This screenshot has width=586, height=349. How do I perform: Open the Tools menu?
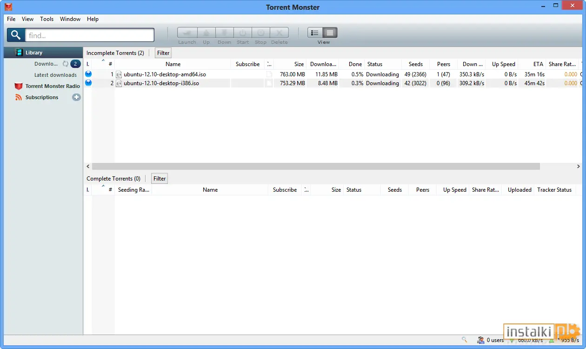click(47, 19)
